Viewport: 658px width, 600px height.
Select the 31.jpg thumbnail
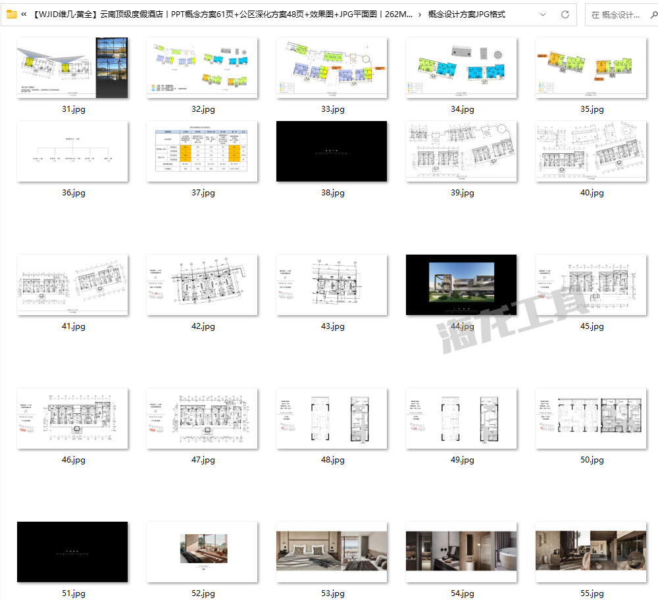[x=73, y=68]
